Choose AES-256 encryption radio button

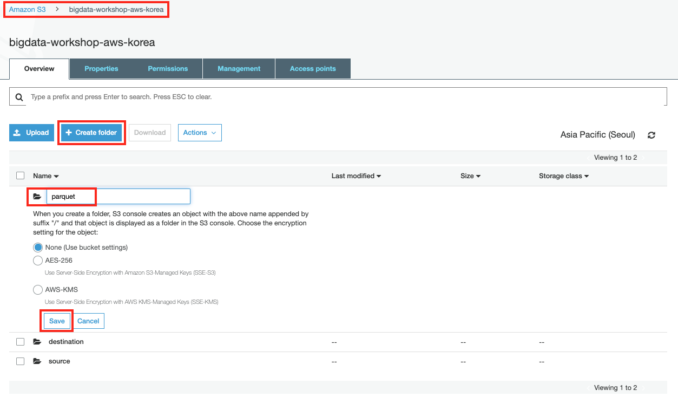(38, 261)
